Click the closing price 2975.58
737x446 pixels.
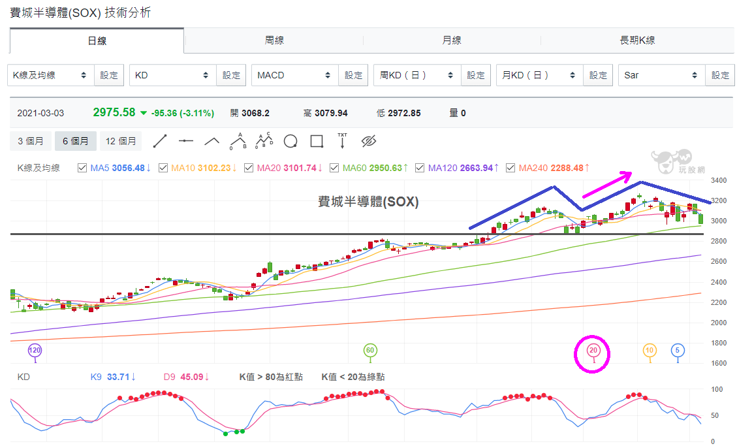[x=114, y=112]
